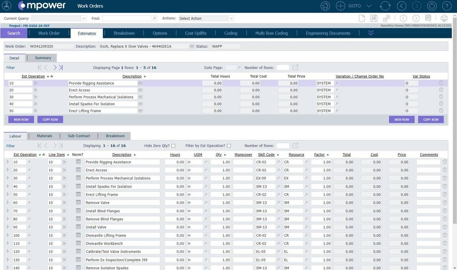Click the Print icon in the toolbar
The image size is (457, 270).
pos(444,18)
